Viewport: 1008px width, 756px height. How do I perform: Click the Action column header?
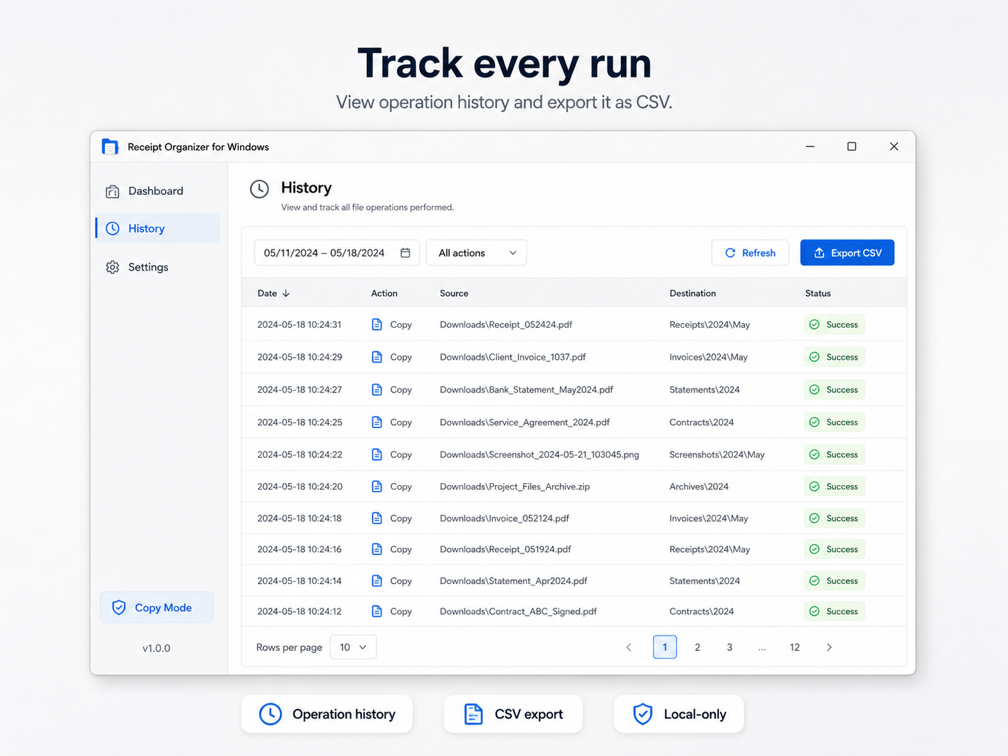[x=384, y=293]
